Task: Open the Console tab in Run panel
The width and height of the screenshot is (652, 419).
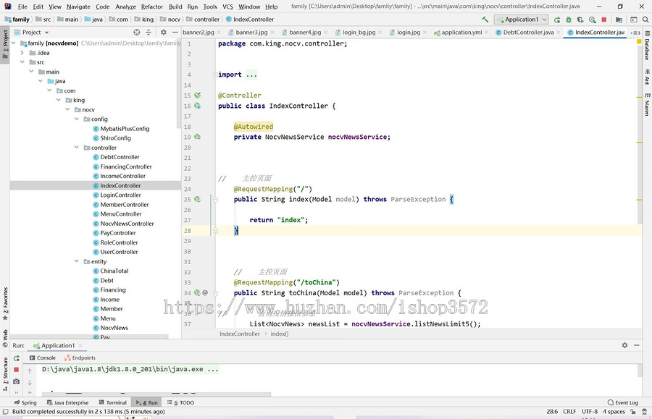Action: click(x=43, y=357)
